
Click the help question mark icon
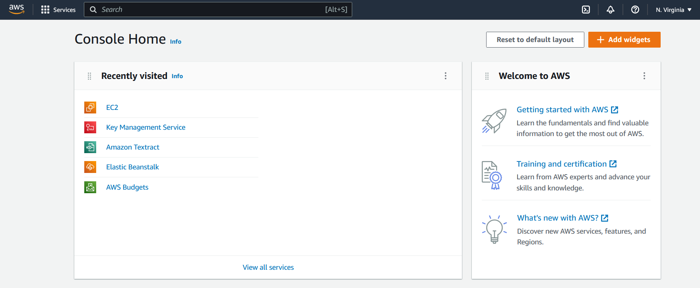635,9
